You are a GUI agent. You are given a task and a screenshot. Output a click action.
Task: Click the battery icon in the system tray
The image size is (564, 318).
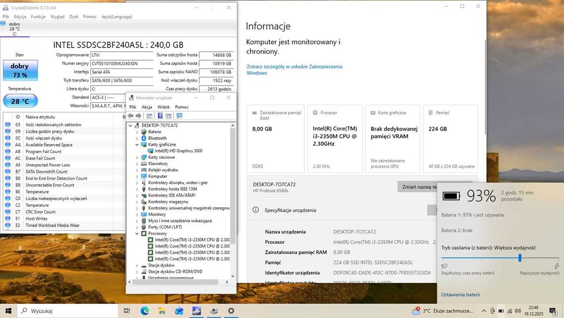pyautogui.click(x=501, y=311)
